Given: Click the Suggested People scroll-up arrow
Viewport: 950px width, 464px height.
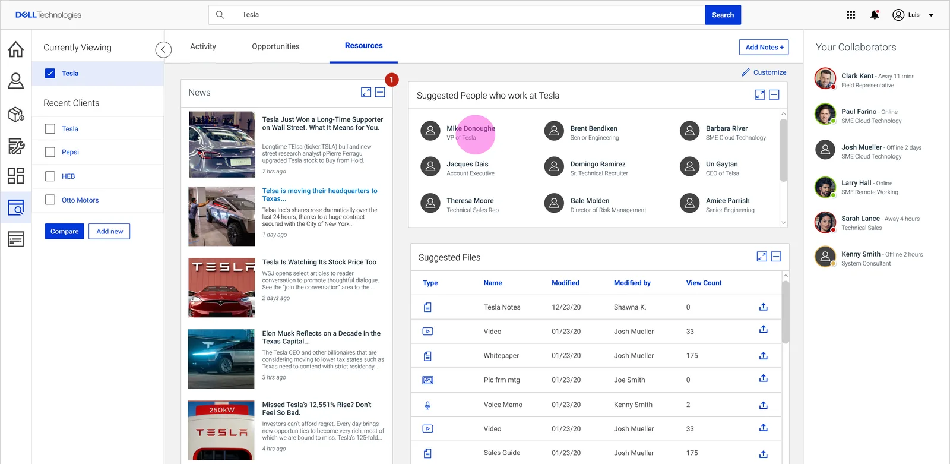Looking at the screenshot, I should click(784, 113).
